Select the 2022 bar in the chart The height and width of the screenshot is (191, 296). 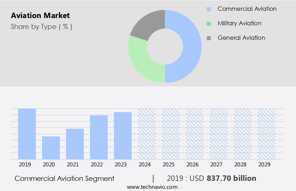[x=99, y=137]
